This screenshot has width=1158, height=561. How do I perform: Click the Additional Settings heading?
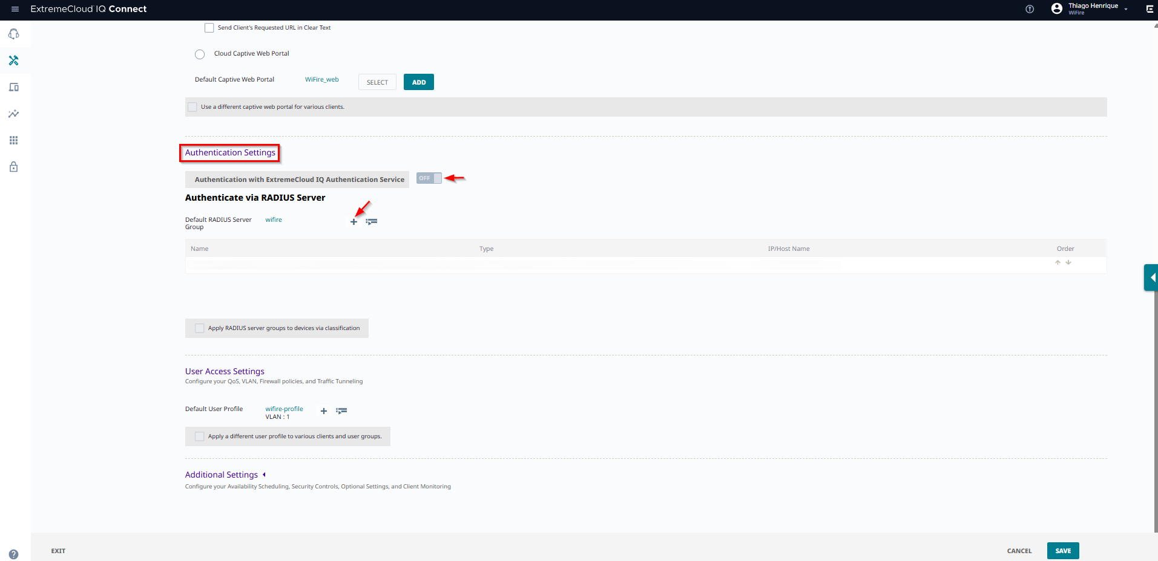tap(222, 475)
